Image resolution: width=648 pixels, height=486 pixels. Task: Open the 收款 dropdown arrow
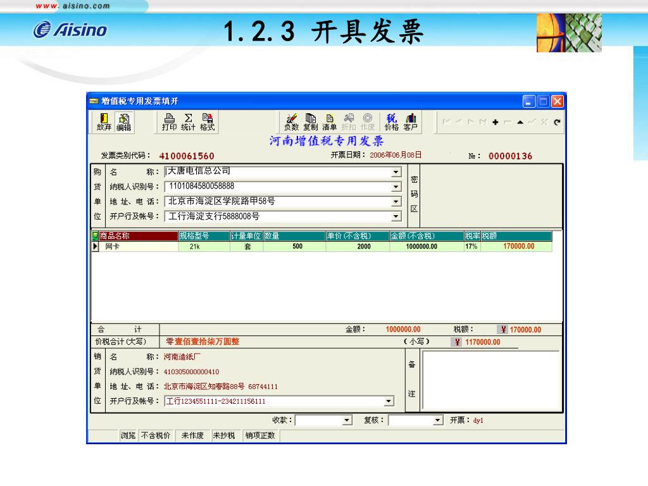coord(347,420)
